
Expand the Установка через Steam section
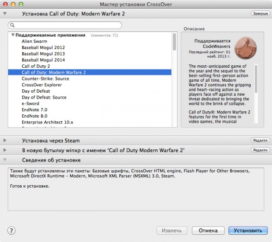tap(5, 140)
